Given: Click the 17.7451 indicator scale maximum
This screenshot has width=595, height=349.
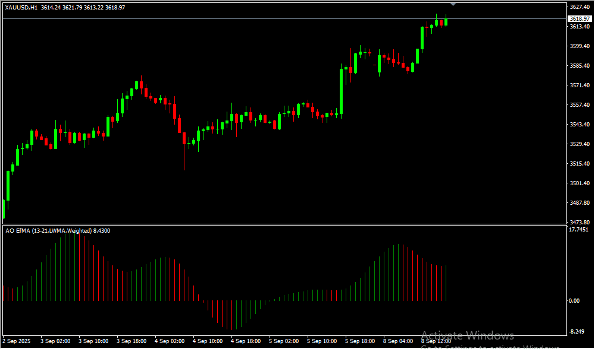Looking at the screenshot, I should coord(579,230).
